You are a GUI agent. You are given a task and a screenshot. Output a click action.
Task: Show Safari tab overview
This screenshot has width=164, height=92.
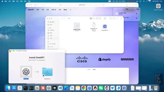point(136,5)
